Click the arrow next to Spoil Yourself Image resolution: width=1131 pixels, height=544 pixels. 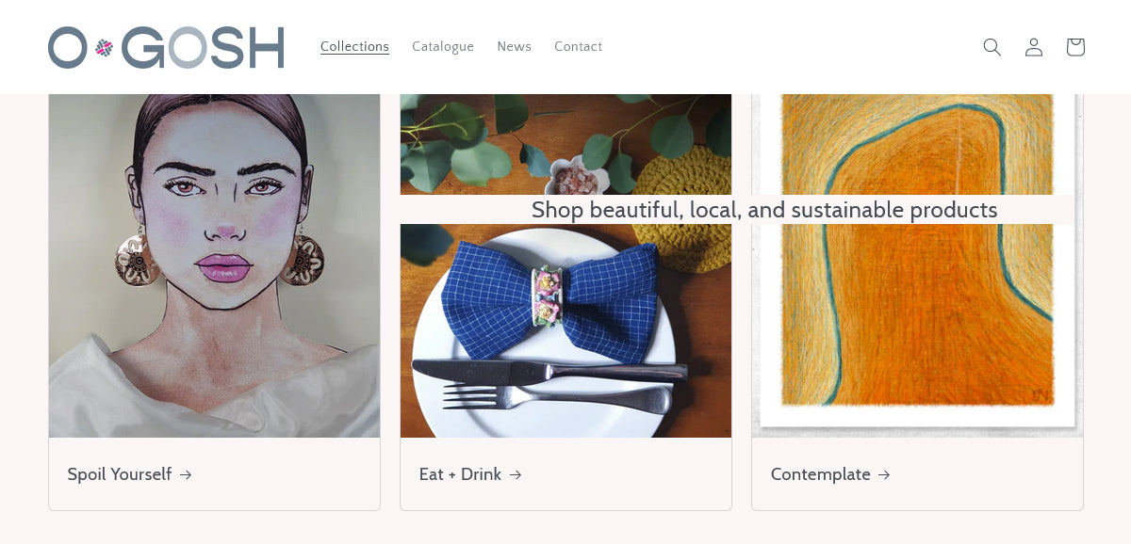[185, 474]
